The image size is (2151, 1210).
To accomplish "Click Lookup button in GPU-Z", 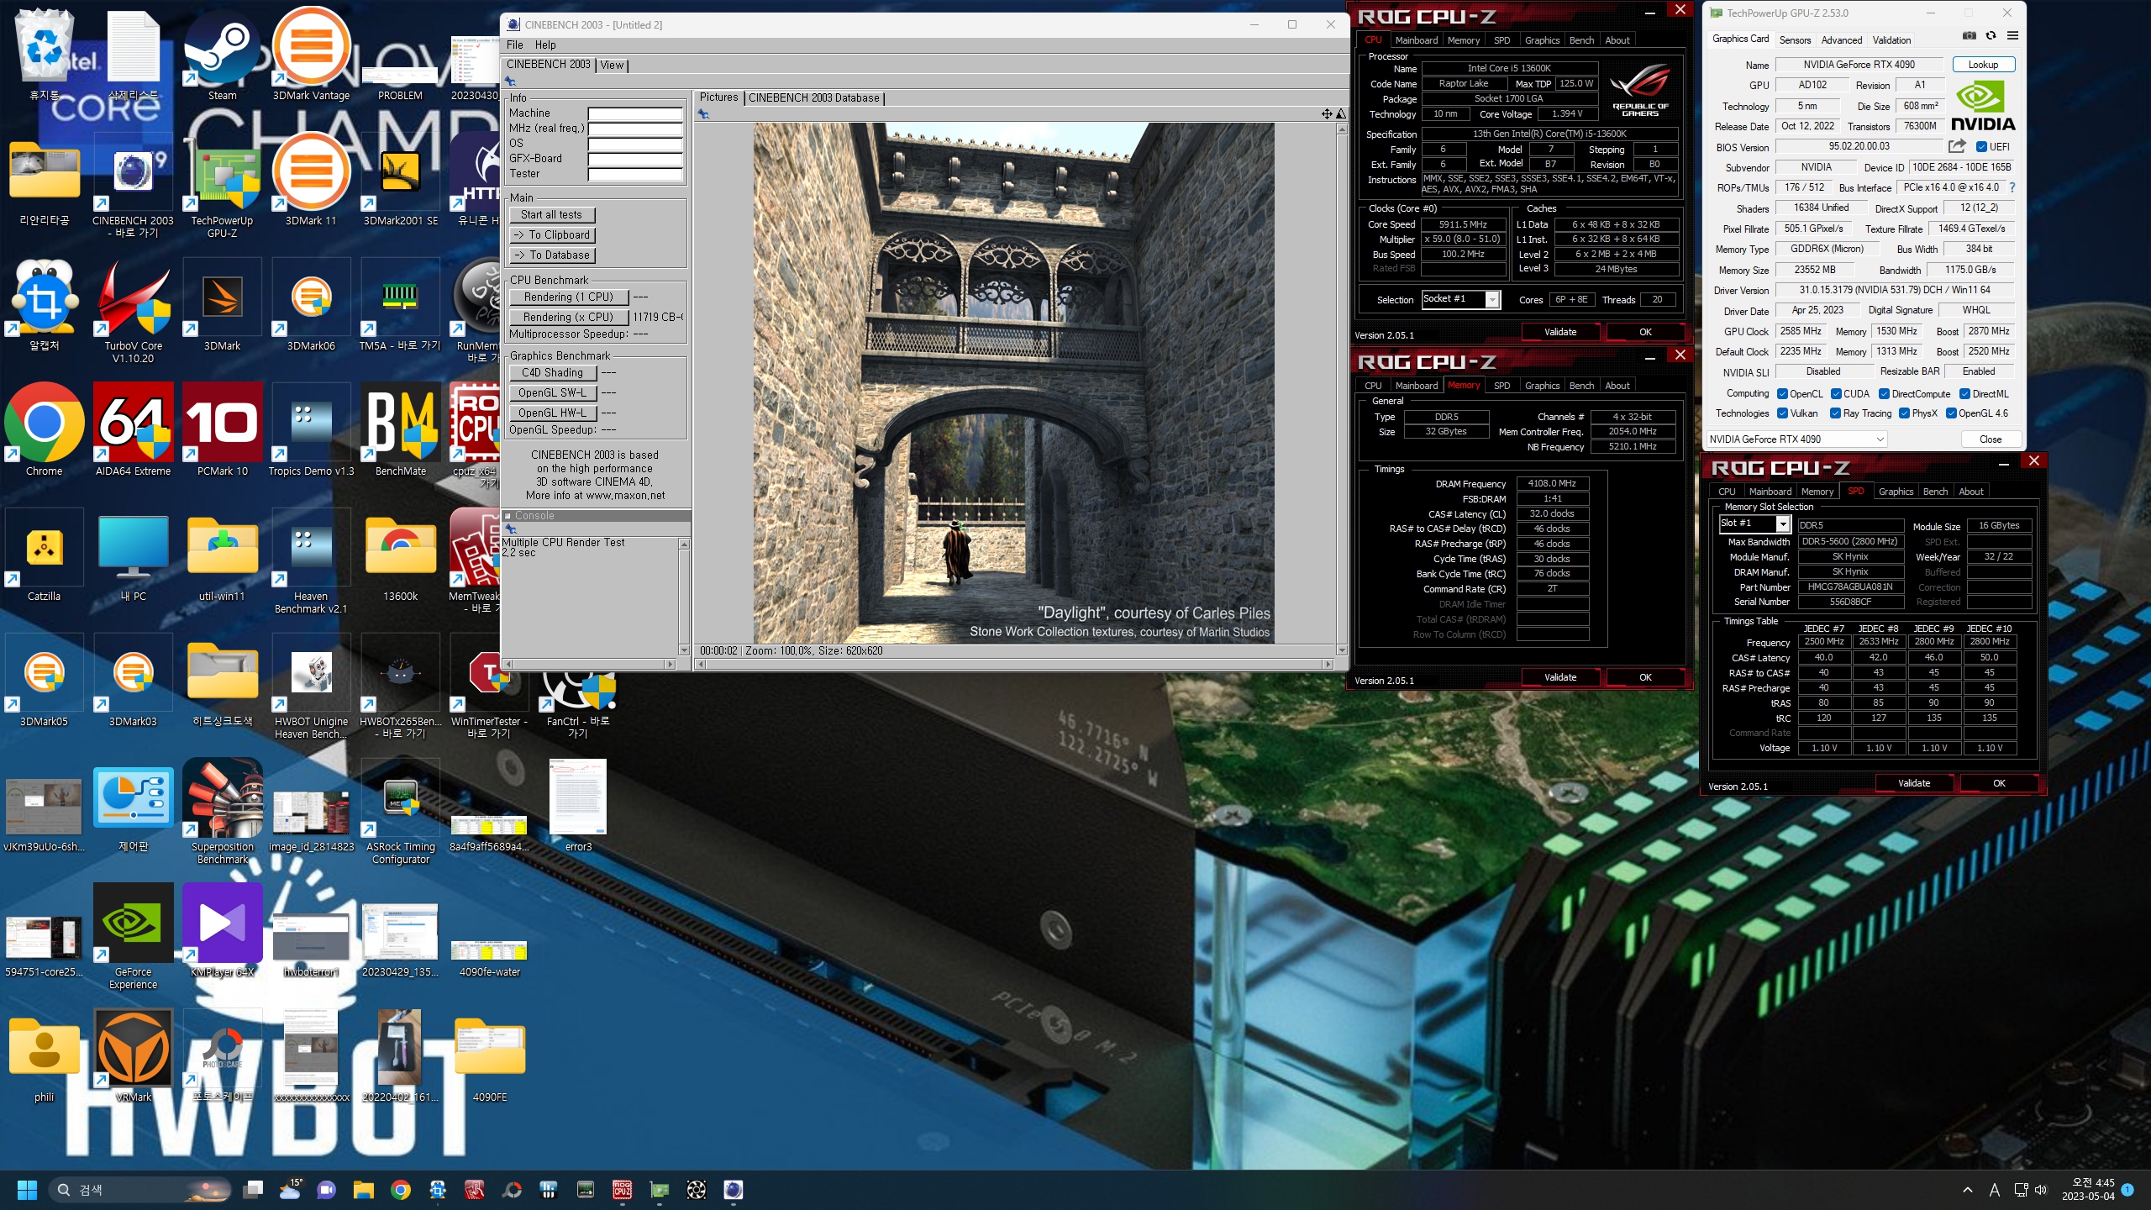I will click(x=1983, y=65).
